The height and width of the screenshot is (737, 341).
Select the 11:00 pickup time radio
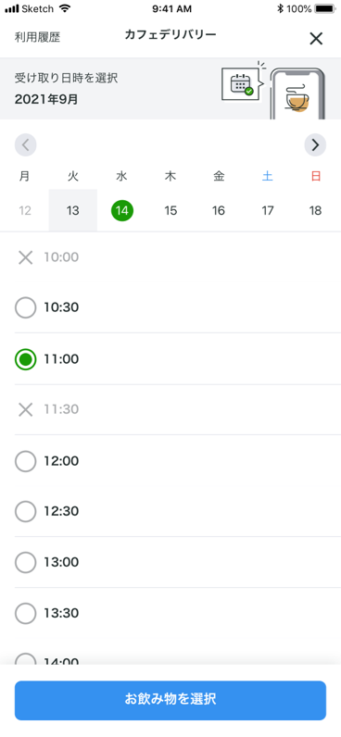(25, 359)
